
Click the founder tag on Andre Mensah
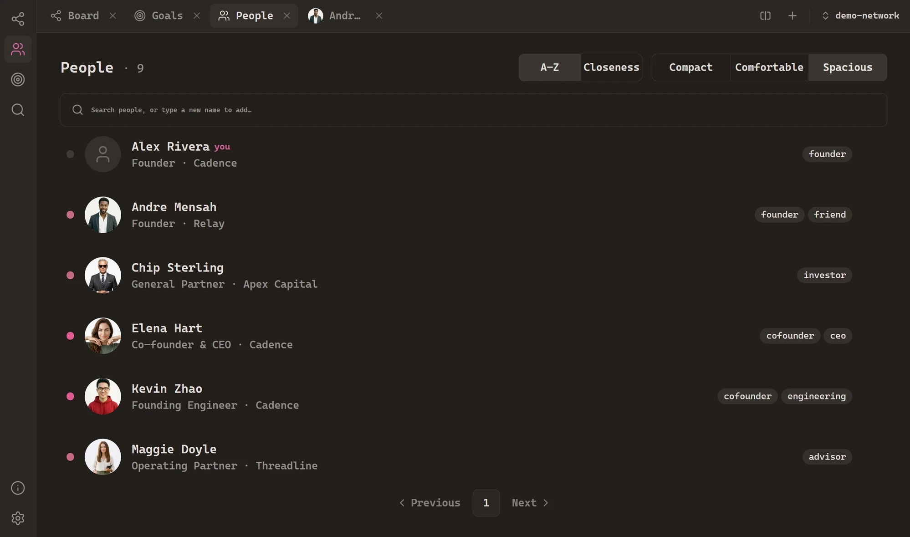[x=780, y=215]
